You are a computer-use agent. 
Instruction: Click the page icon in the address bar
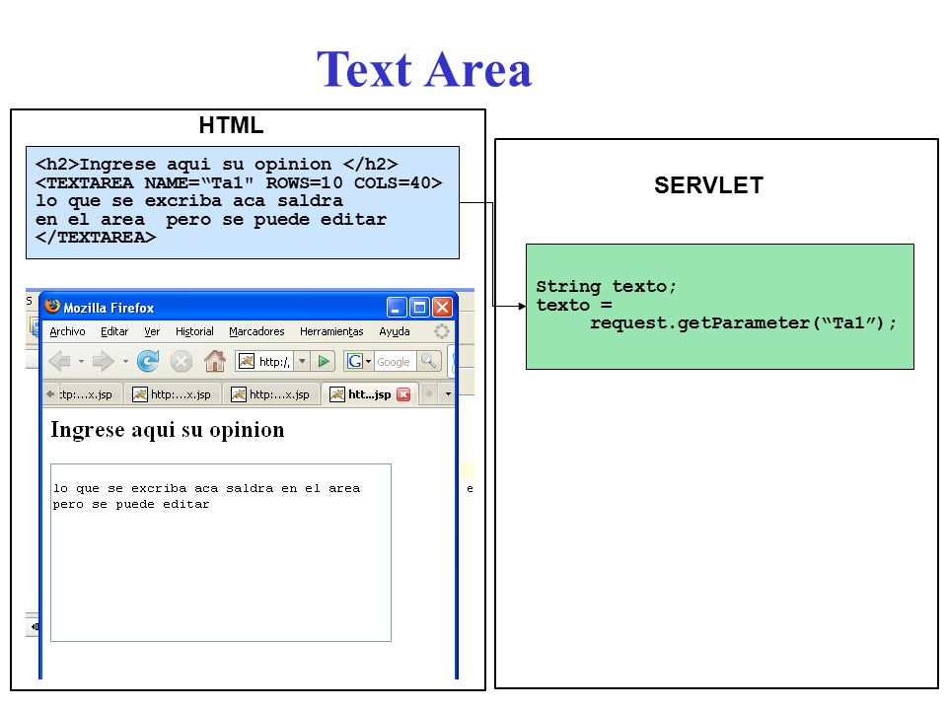pos(247,361)
